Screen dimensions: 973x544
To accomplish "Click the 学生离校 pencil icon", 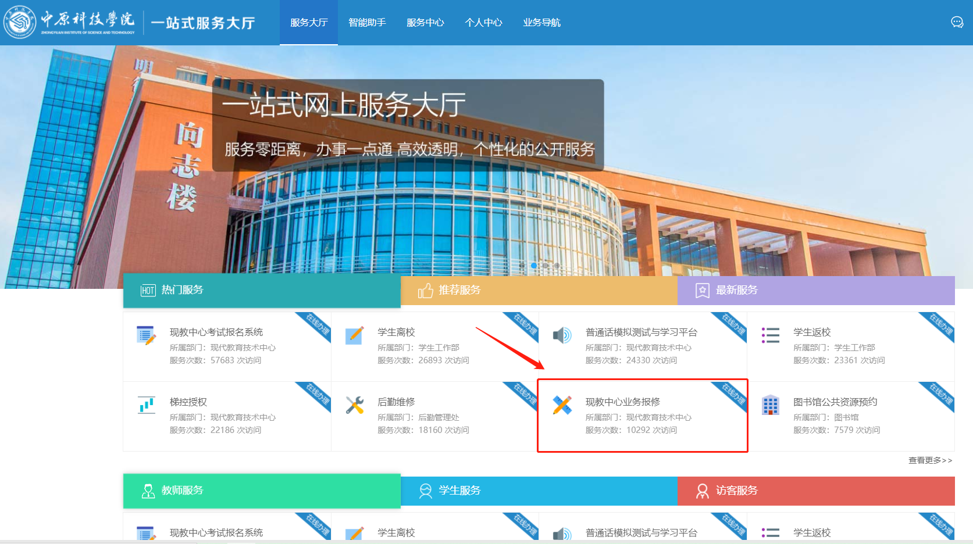I will pos(354,335).
